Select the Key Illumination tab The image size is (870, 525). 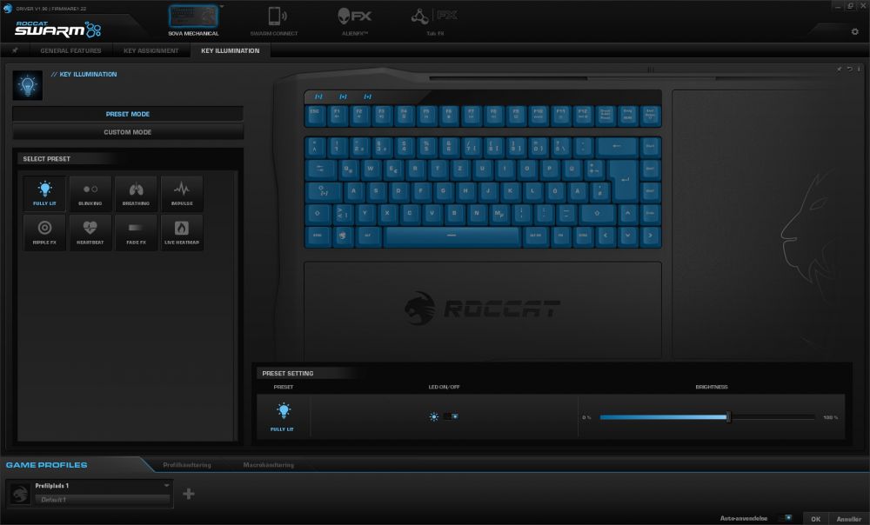[x=231, y=50]
